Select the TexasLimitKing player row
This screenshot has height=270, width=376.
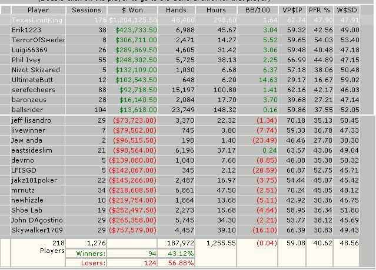click(180, 20)
